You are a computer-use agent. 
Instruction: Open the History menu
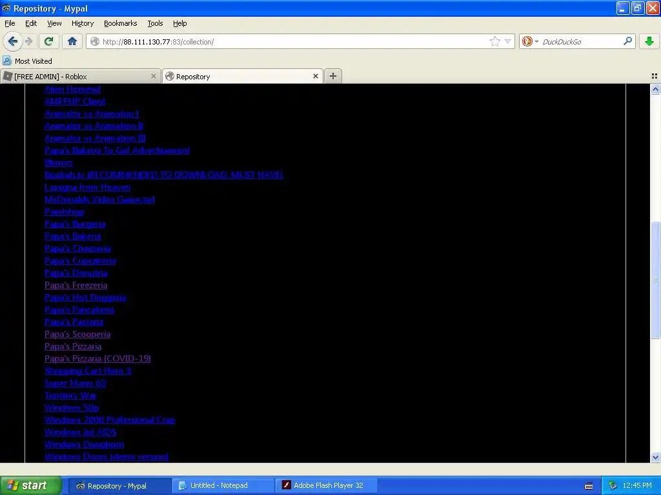[82, 23]
